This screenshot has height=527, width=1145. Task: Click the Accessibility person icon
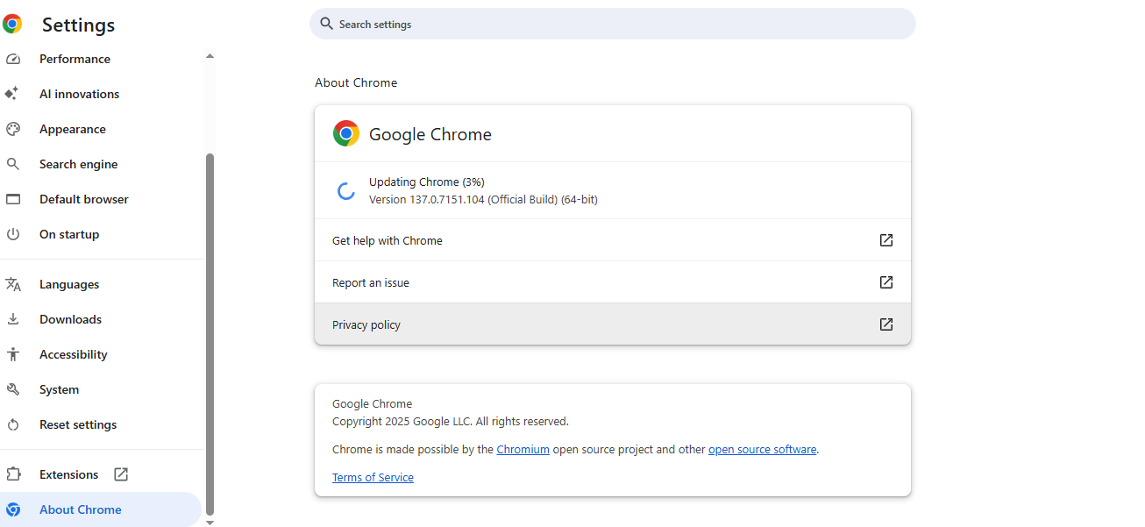click(x=14, y=353)
